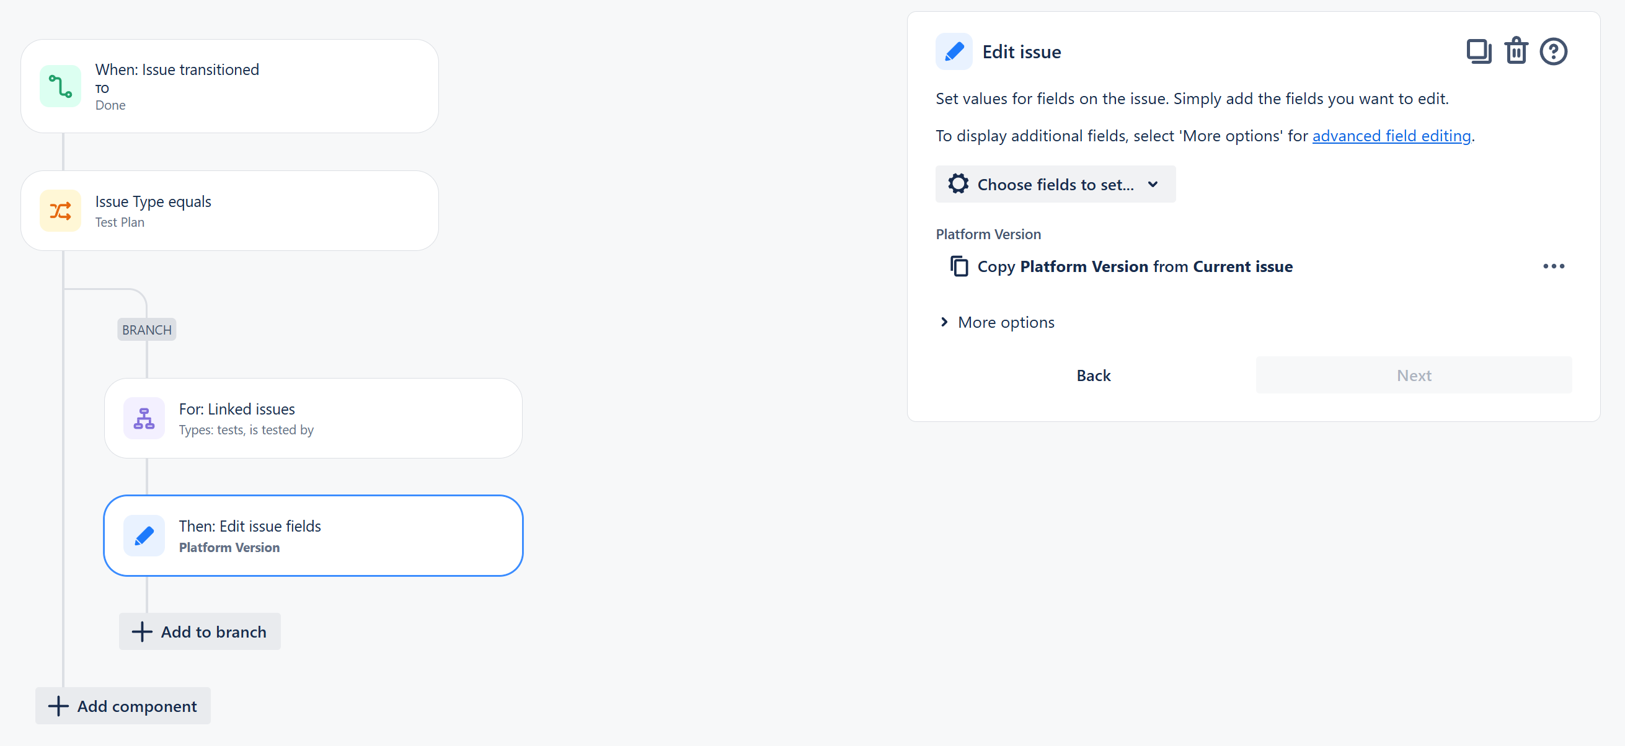Click the gear icon in Choose fields
The height and width of the screenshot is (746, 1625).
(x=959, y=184)
